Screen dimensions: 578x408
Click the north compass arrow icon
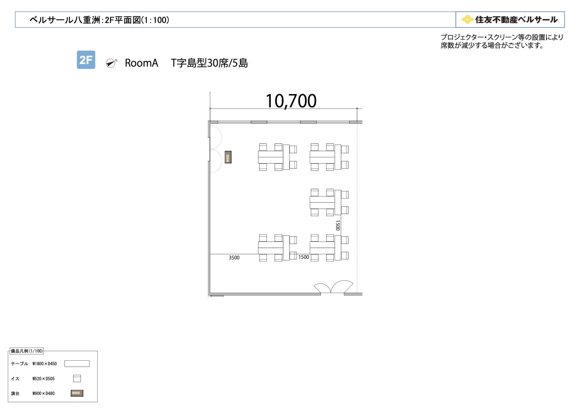coord(111,63)
